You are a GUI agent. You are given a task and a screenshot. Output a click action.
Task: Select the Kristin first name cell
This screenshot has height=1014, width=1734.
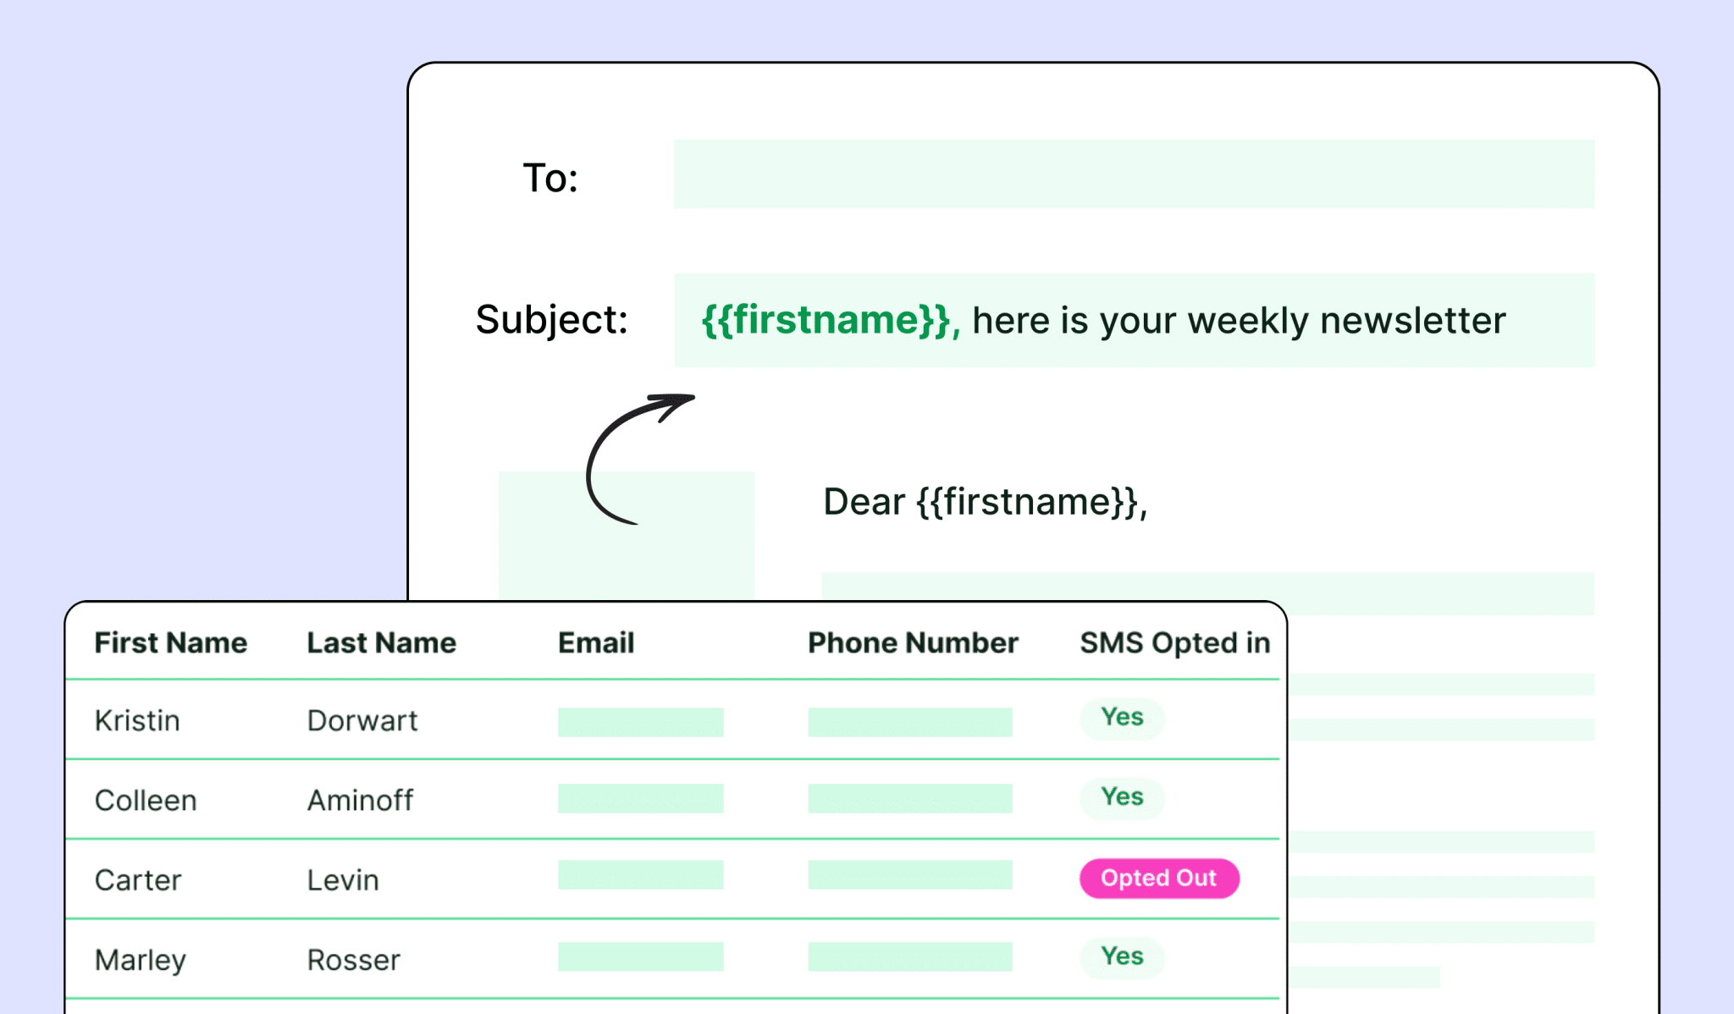(x=137, y=720)
